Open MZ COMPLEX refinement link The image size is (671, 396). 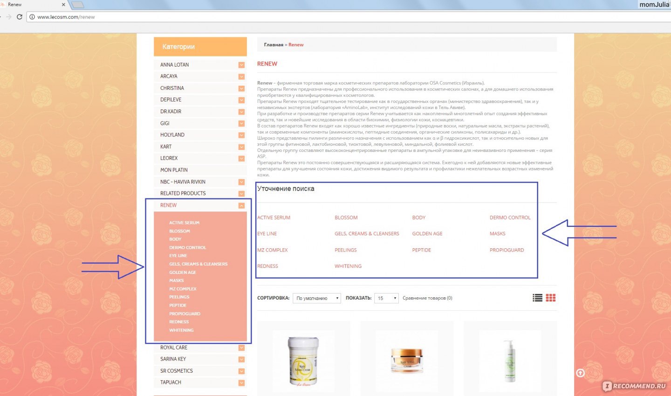click(x=273, y=250)
